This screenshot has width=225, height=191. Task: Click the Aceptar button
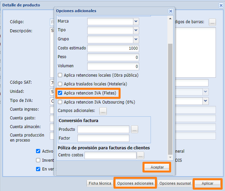click(157, 167)
